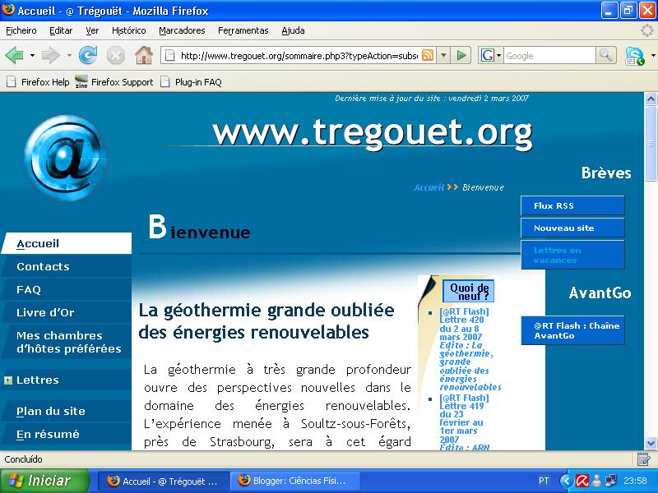
Task: Click the orange RSS feed icon
Action: click(428, 56)
